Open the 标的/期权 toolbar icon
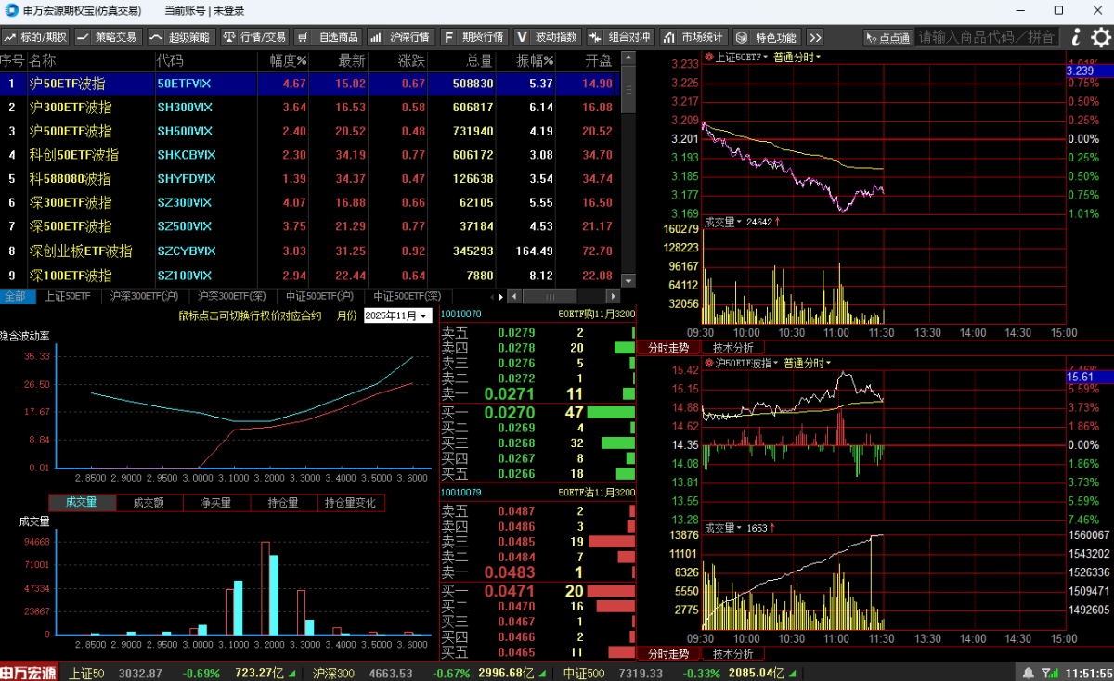 tap(35, 37)
